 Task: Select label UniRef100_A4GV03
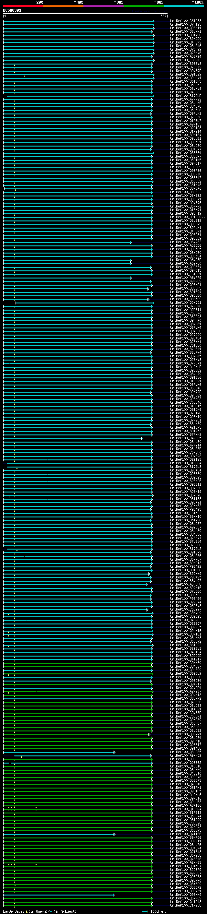(186, 92)
